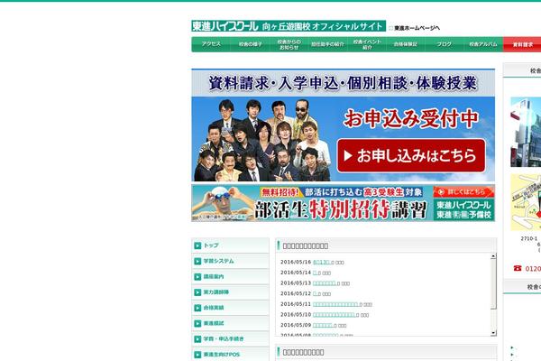Select 講座案内 in the side menu
541x361 pixels.
pos(230,276)
